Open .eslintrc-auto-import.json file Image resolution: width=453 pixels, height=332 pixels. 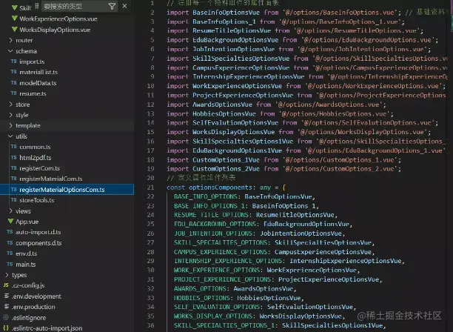[47, 328]
